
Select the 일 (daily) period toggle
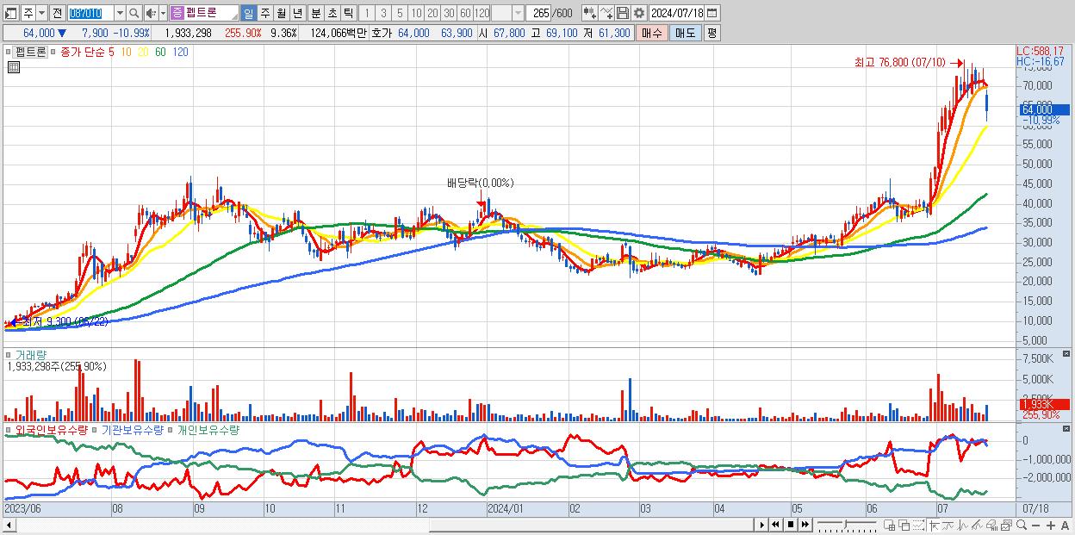tap(248, 13)
